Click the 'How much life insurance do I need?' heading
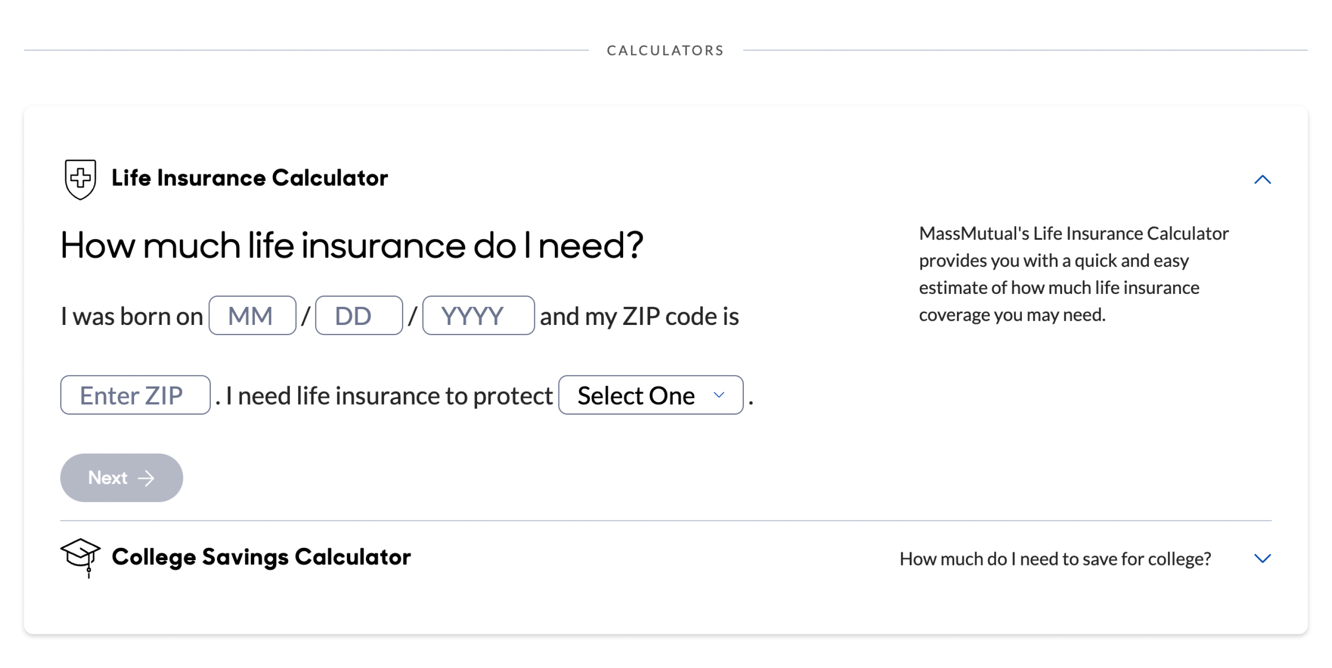Viewport: 1332px width, 668px height. point(352,245)
